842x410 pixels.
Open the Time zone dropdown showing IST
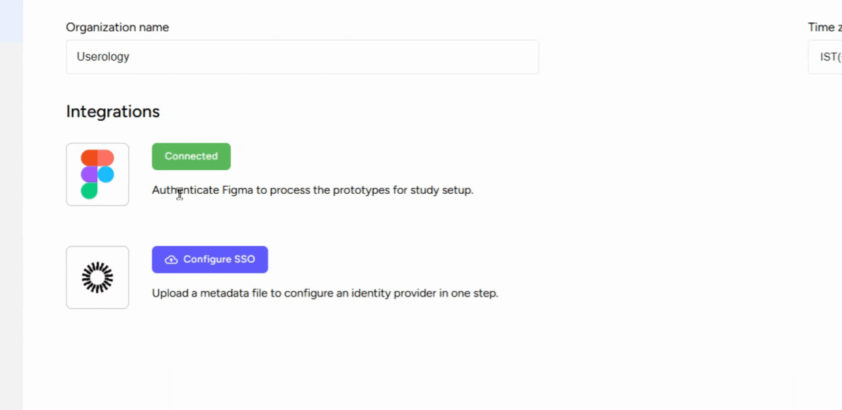[x=825, y=57]
